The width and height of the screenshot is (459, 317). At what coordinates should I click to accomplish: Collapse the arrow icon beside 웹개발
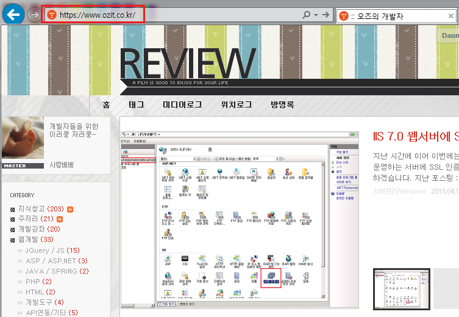(x=12, y=240)
